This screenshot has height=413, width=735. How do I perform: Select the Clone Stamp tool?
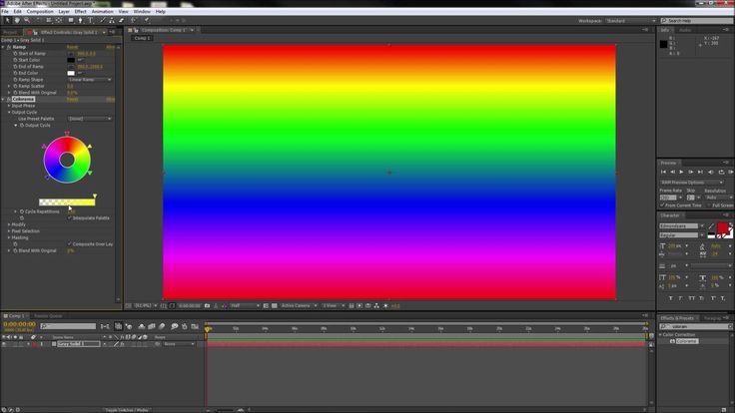(x=112, y=21)
